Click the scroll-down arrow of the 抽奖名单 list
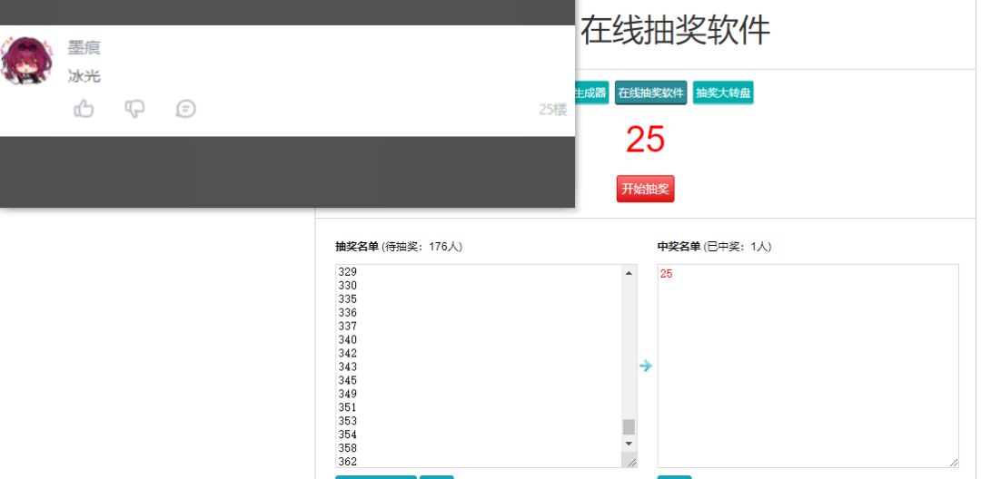 [629, 444]
